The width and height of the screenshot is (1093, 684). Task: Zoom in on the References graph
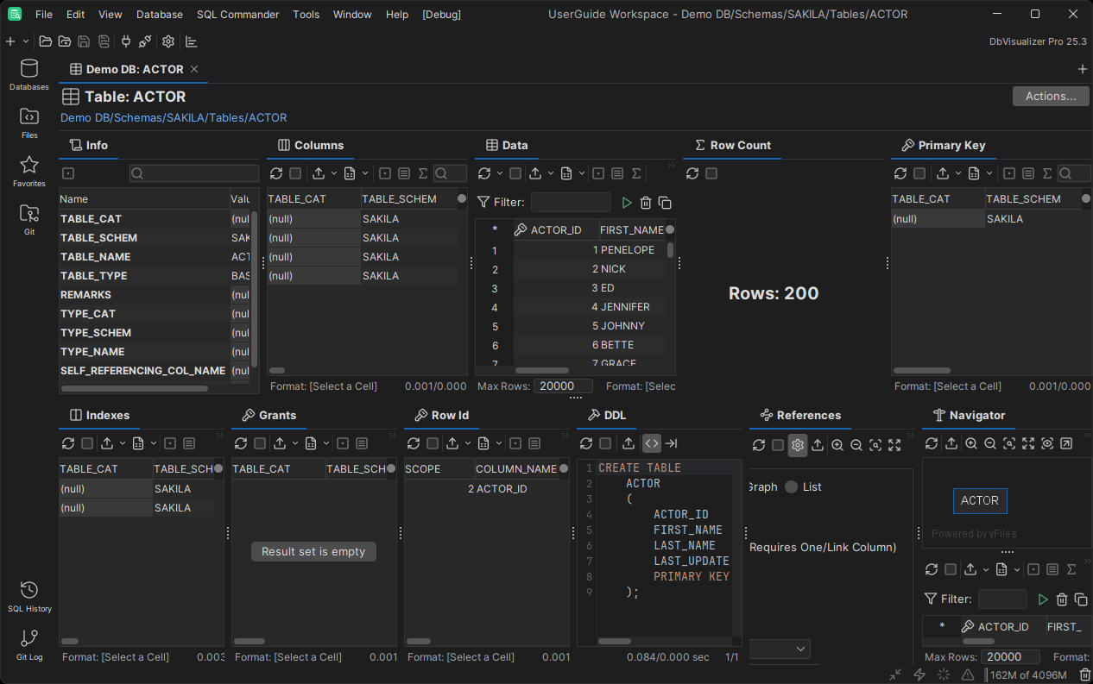[x=837, y=444]
